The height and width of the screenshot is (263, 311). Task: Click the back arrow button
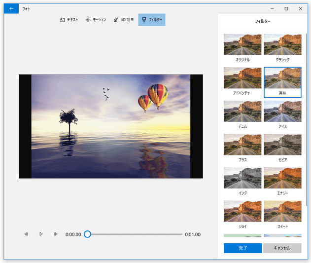11,8
